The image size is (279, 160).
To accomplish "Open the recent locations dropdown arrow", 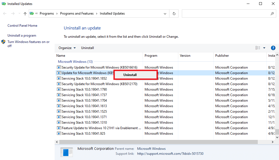I will (19, 13).
